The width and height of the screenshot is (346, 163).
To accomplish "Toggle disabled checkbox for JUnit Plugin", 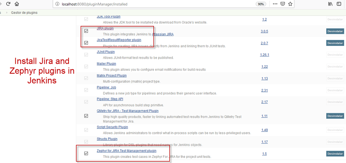I will coord(86,55).
